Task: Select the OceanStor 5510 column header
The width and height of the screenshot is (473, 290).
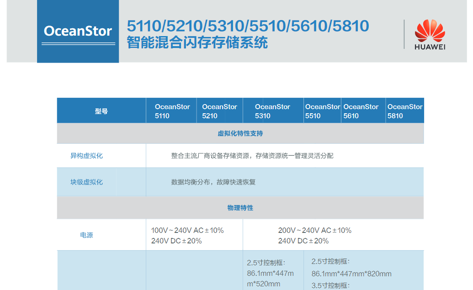Action: pos(322,111)
